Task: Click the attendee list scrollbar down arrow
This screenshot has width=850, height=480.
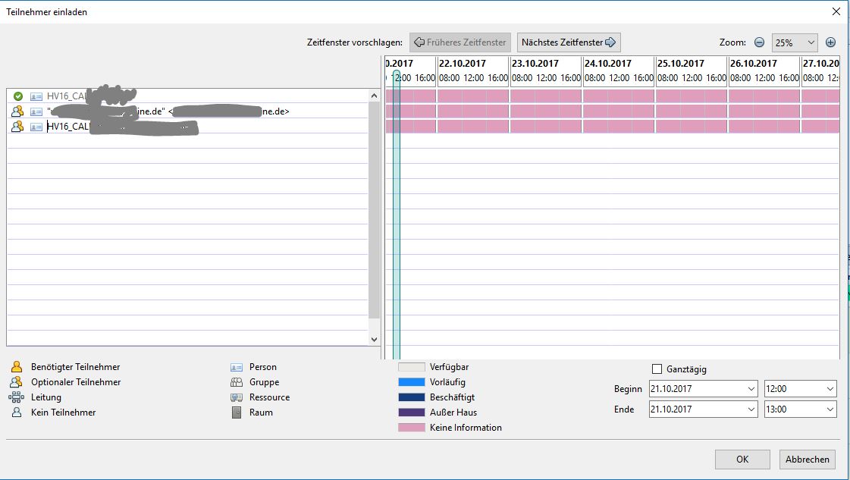Action: pos(374,338)
